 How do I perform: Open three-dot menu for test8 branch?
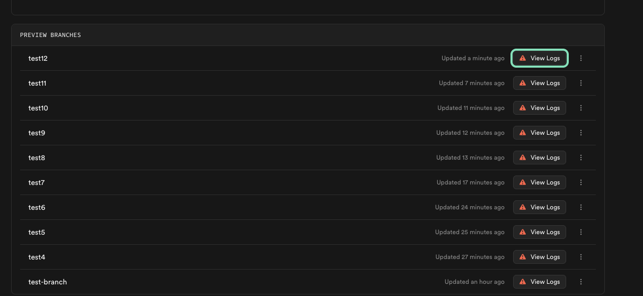pyautogui.click(x=581, y=158)
